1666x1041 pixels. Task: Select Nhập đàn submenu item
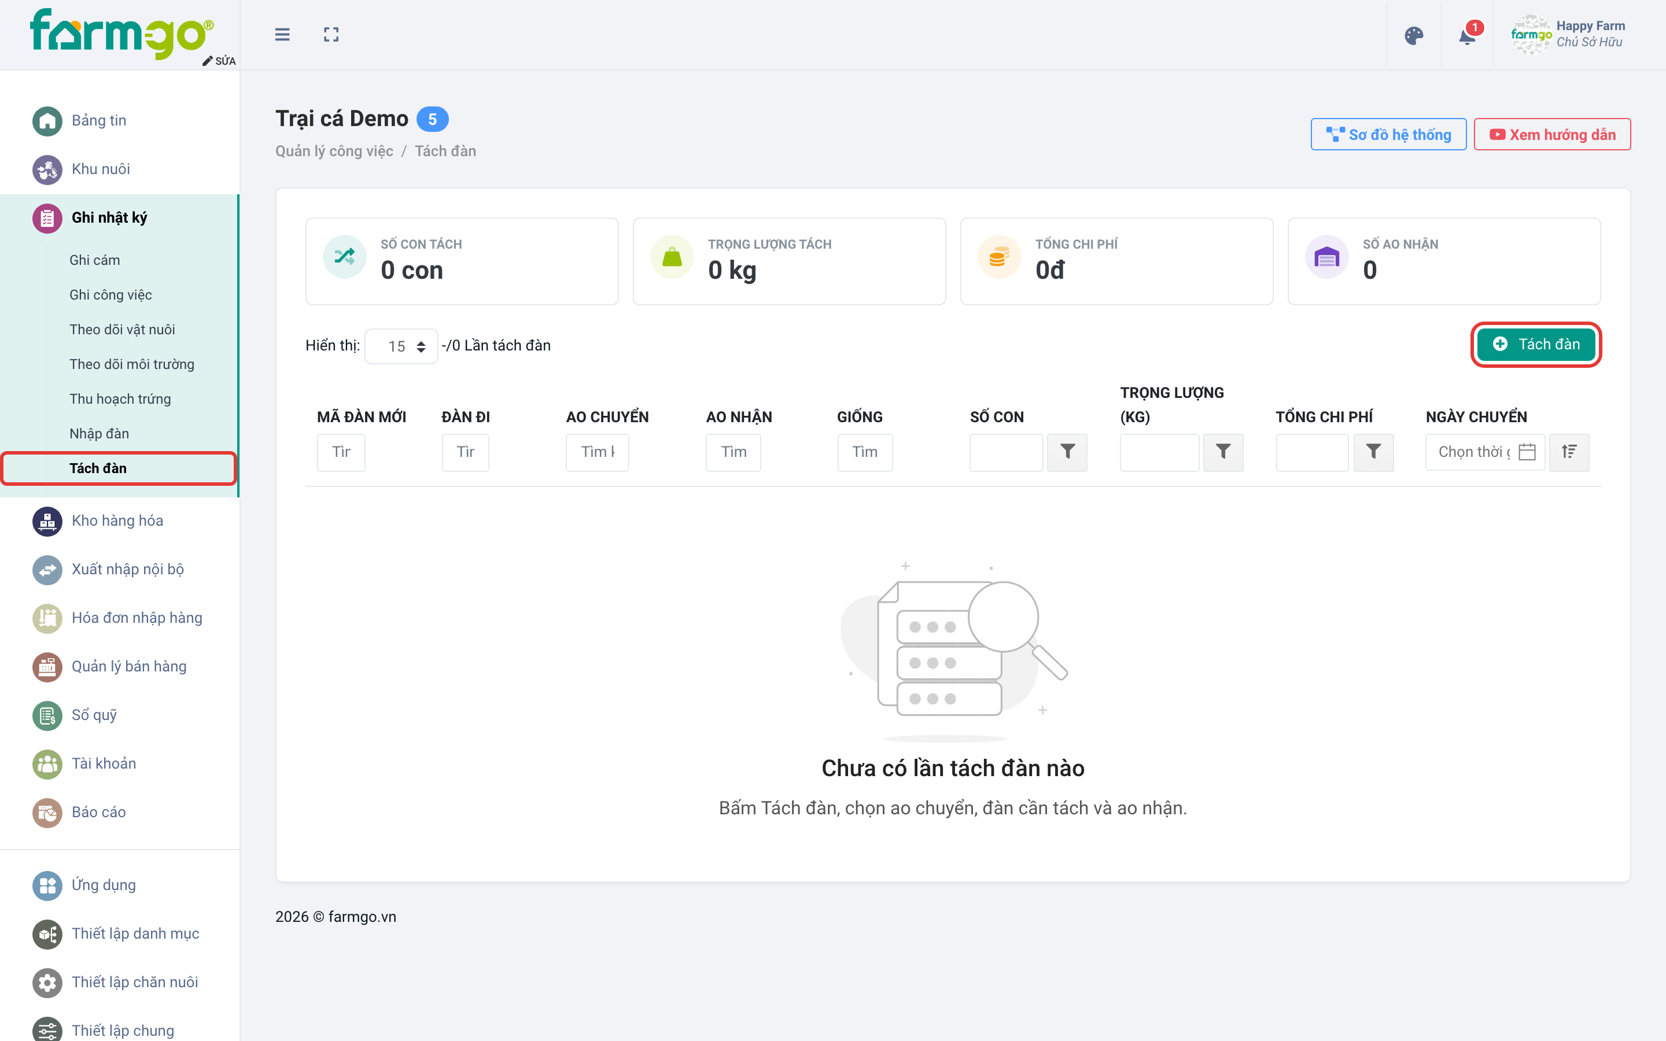99,434
